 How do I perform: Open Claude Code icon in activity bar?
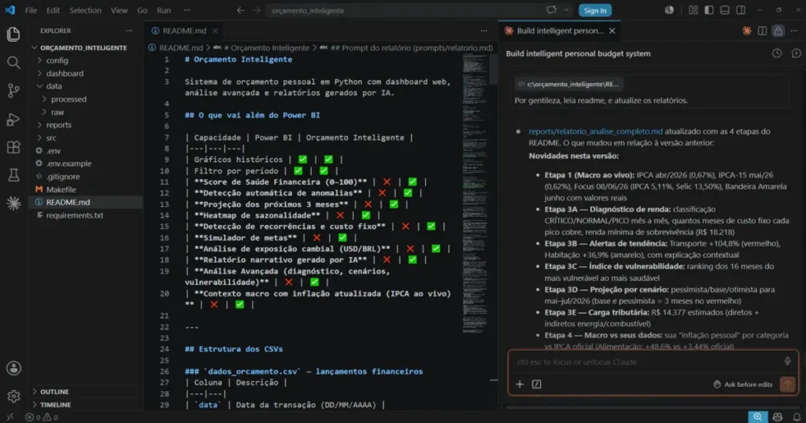[x=13, y=204]
